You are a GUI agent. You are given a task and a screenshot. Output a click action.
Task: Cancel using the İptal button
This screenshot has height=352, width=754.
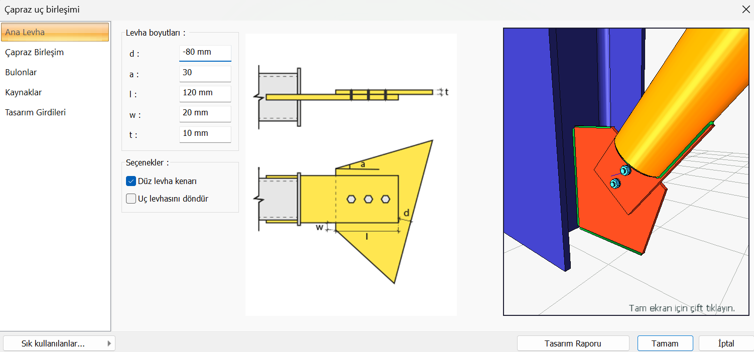[726, 343]
